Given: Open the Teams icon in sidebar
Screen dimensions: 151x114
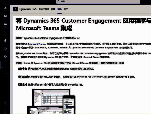Looking at the screenshot, I should (5, 24).
